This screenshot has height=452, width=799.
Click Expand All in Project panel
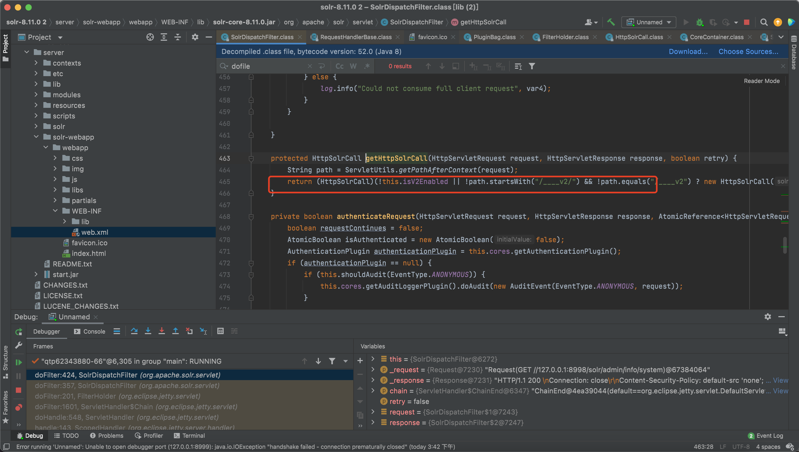164,37
